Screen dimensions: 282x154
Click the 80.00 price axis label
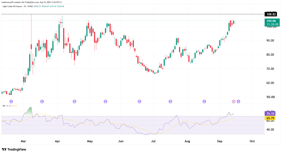tap(270, 54)
